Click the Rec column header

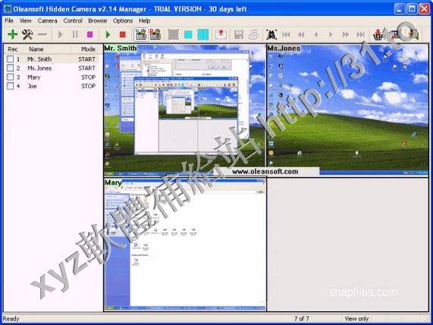tap(13, 49)
